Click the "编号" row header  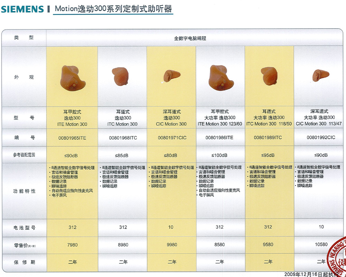click(24, 138)
